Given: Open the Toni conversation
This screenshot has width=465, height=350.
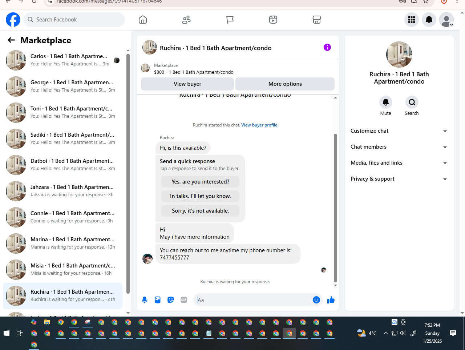Looking at the screenshot, I should (x=62, y=113).
